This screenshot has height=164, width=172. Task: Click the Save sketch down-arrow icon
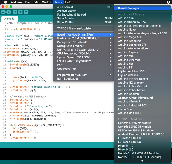(x=26, y=12)
